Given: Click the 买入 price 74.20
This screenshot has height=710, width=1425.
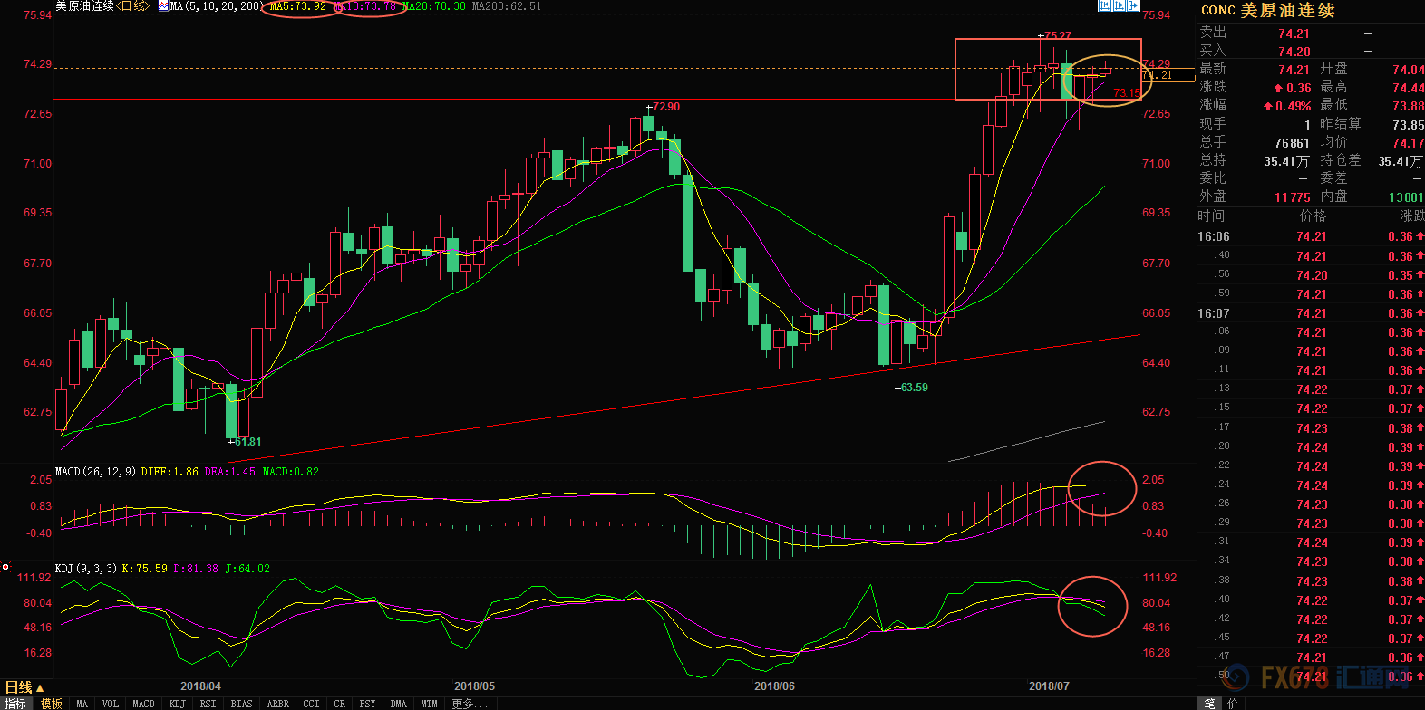Looking at the screenshot, I should (x=1294, y=52).
